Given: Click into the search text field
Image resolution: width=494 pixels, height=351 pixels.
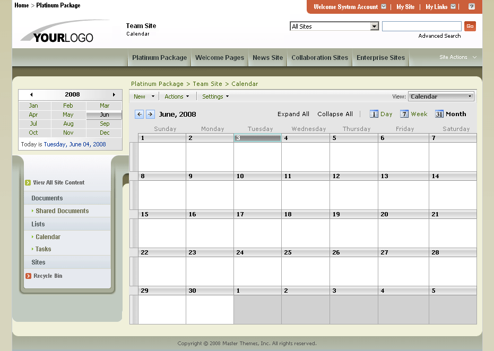Looking at the screenshot, I should click(x=421, y=27).
